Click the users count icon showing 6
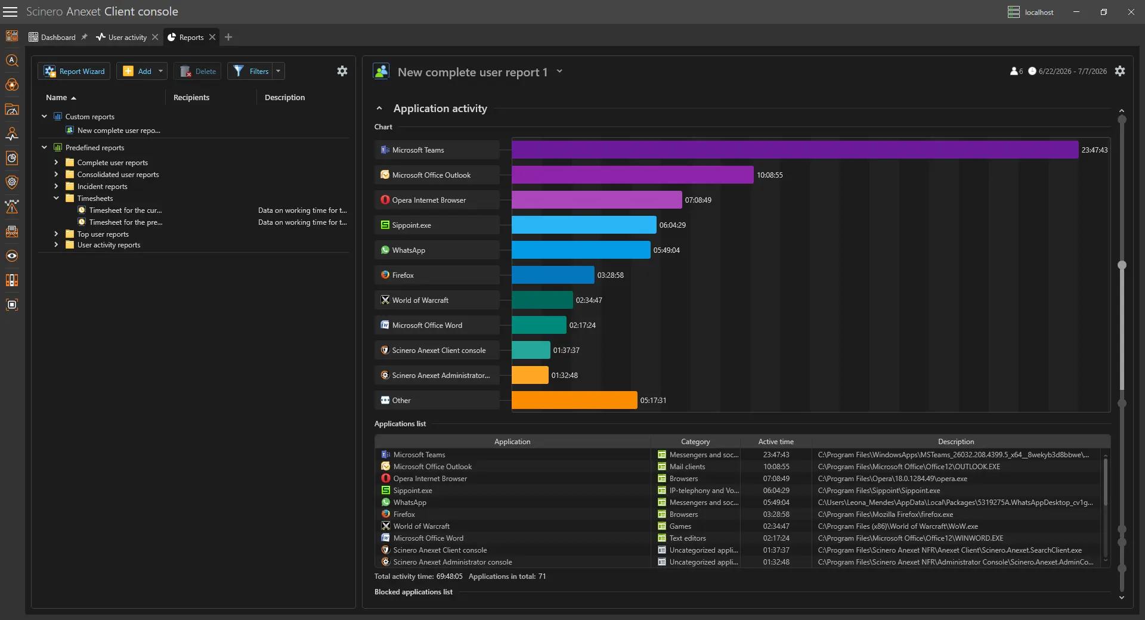 click(1014, 71)
